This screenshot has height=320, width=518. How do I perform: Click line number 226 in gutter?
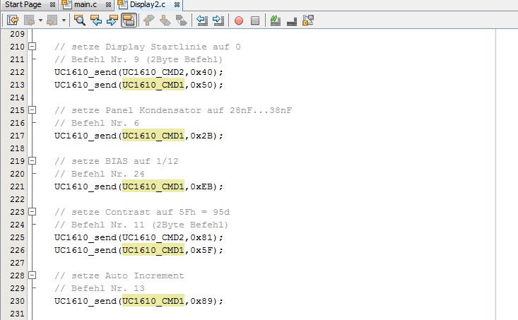[17, 250]
